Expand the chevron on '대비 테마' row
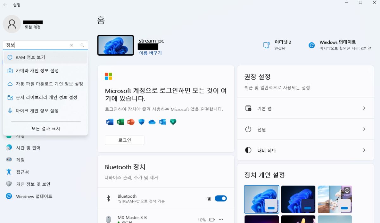 click(x=364, y=150)
